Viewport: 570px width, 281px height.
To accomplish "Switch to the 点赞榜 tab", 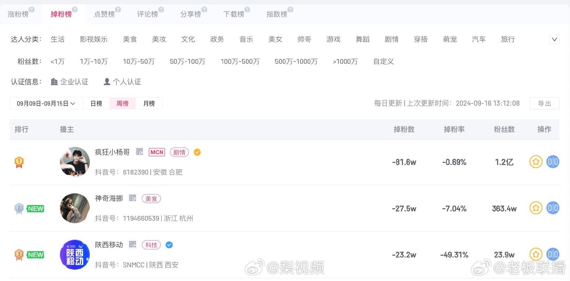I will [x=104, y=14].
